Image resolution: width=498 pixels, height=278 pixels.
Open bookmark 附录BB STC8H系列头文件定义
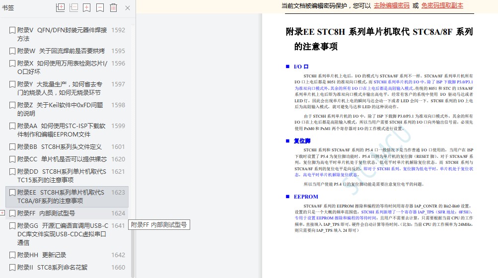click(x=60, y=147)
